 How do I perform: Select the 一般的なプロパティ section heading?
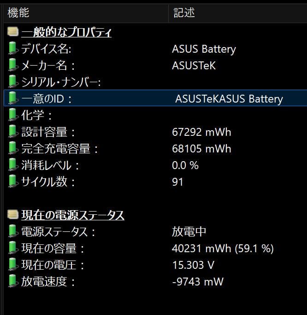click(x=66, y=32)
